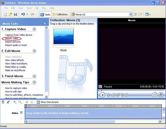Save project with the floppy disk icon
Image resolution: width=166 pixels, height=129 pixels.
[x=15, y=14]
